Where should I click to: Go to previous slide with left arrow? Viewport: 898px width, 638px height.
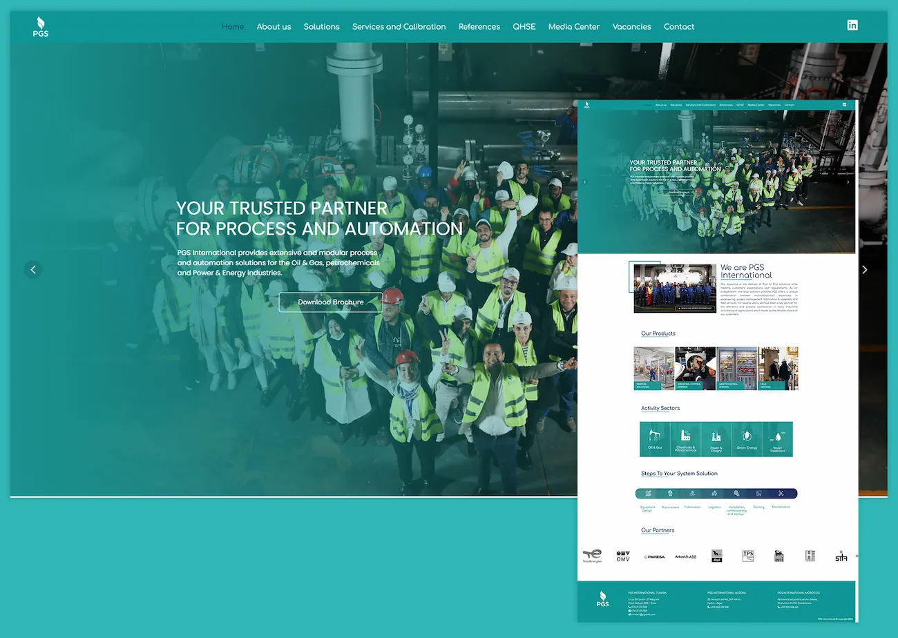pyautogui.click(x=32, y=269)
